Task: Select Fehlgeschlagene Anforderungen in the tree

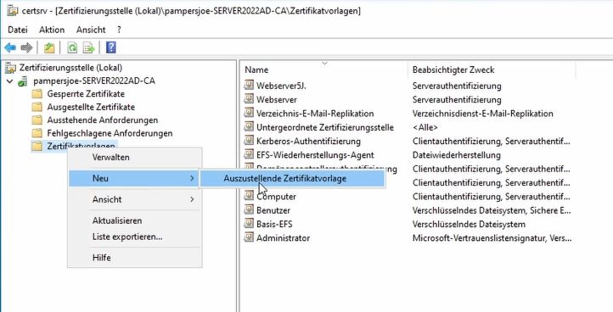Action: click(110, 133)
